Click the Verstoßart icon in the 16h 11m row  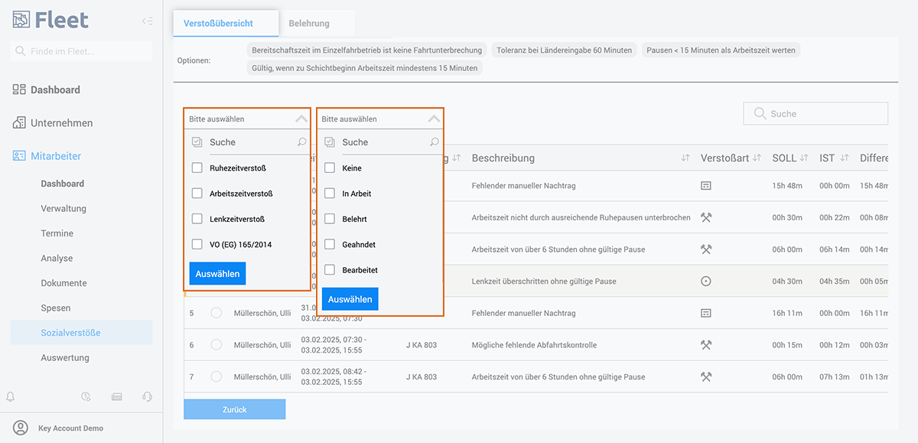(x=706, y=313)
